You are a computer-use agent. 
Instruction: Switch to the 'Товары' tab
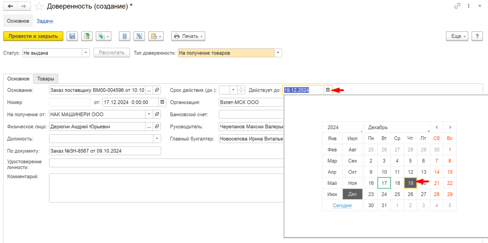click(x=45, y=79)
